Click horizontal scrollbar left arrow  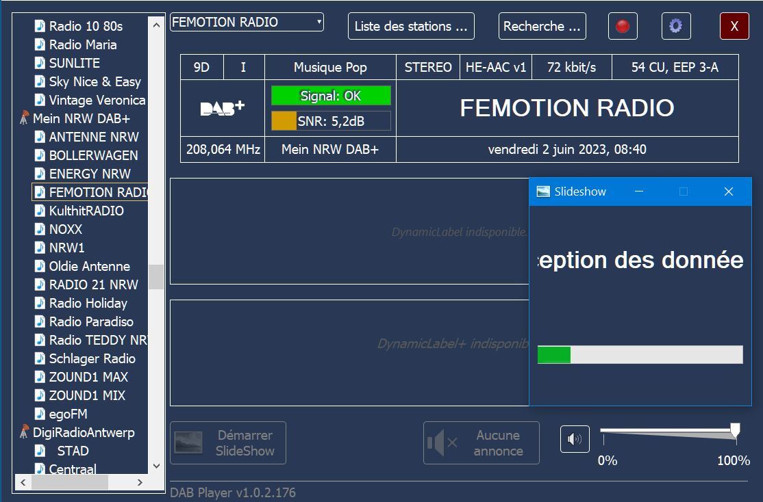click(x=23, y=482)
